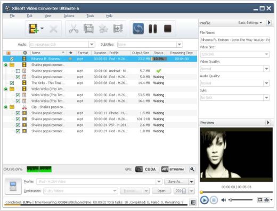Open the View menu

48,16
